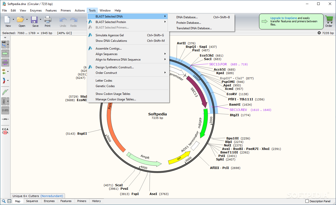The image size is (336, 205).
Task: Switch to the History tab
Action: [x=96, y=201]
